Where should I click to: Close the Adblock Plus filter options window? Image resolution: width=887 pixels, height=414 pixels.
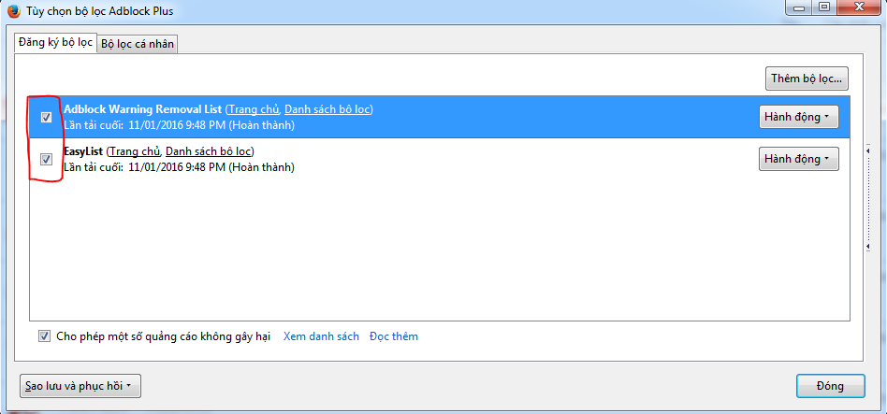pyautogui.click(x=858, y=7)
